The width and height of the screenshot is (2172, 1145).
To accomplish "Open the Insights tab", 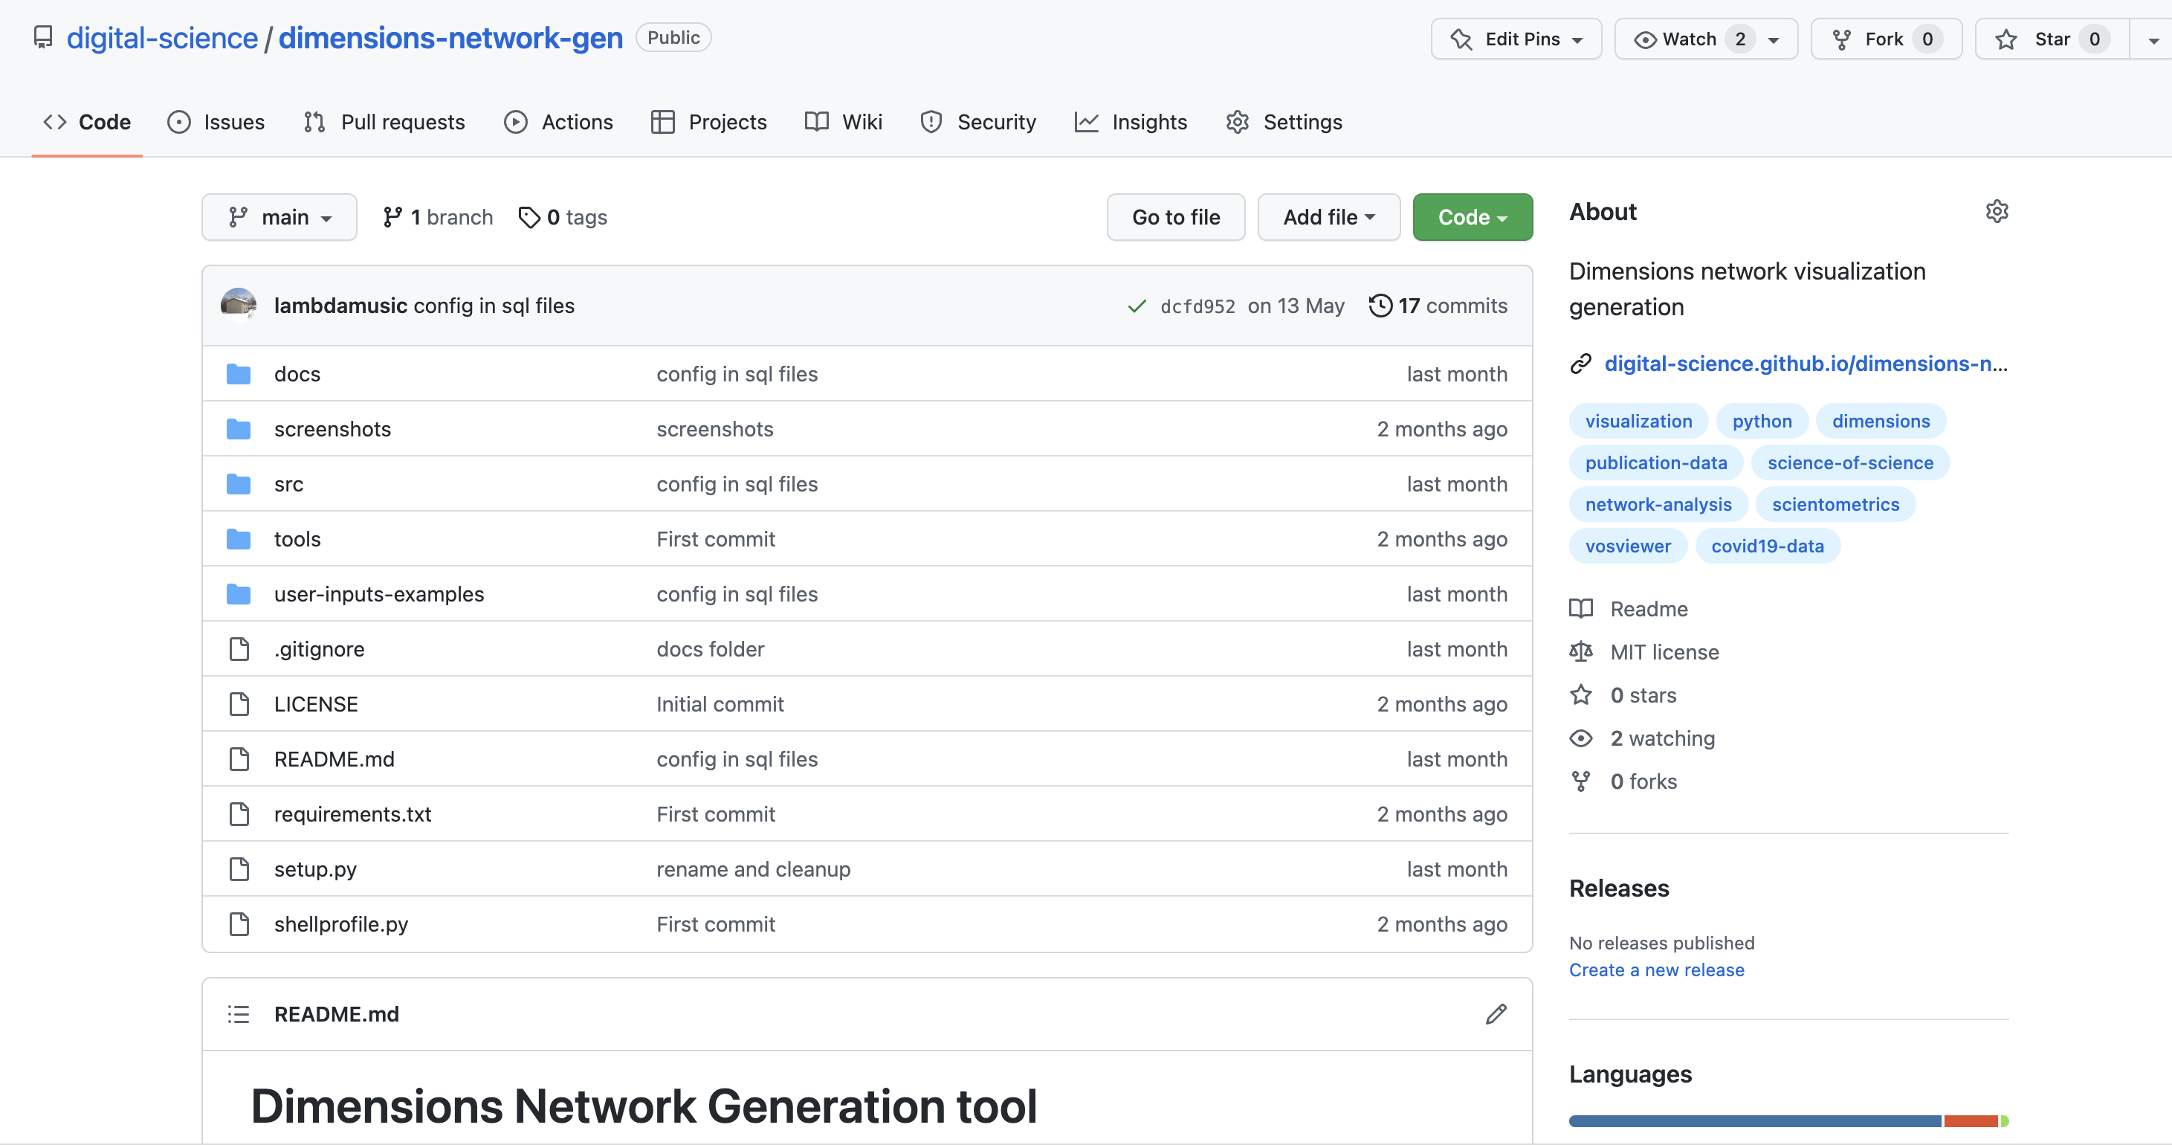I will coord(1131,122).
